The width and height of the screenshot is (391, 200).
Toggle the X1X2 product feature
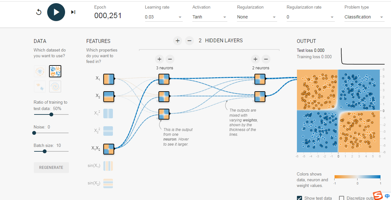click(x=109, y=149)
